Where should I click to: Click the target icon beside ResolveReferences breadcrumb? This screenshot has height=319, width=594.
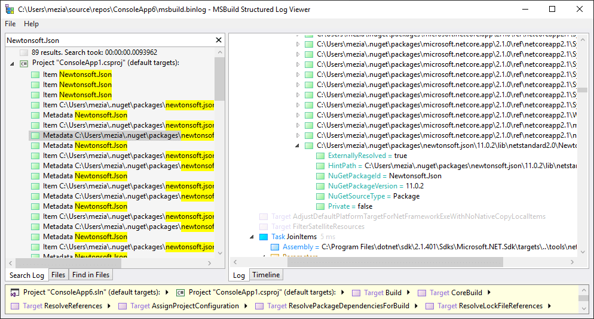(x=15, y=306)
